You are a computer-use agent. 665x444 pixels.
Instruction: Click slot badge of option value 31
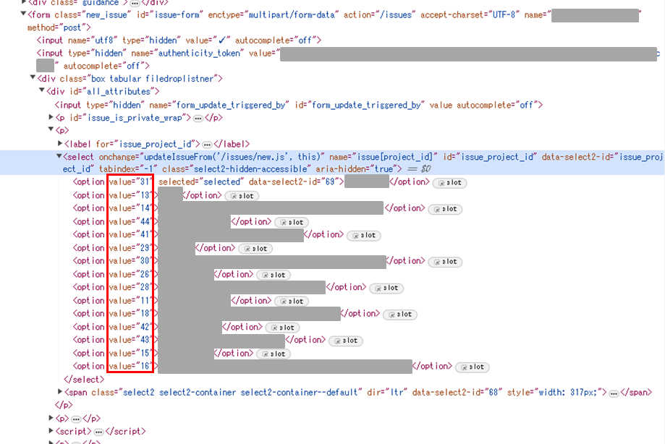pos(449,183)
